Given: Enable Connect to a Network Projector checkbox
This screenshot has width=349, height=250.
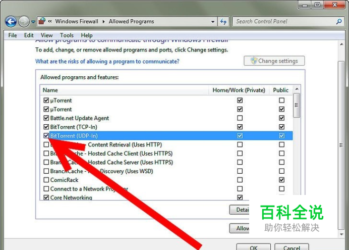Looking at the screenshot, I should click(x=46, y=189).
